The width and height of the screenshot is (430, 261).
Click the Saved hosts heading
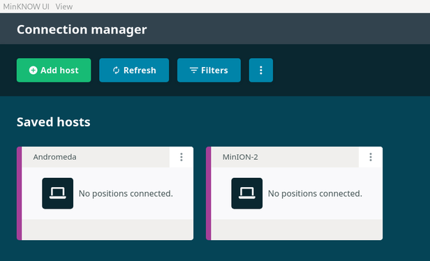point(54,122)
